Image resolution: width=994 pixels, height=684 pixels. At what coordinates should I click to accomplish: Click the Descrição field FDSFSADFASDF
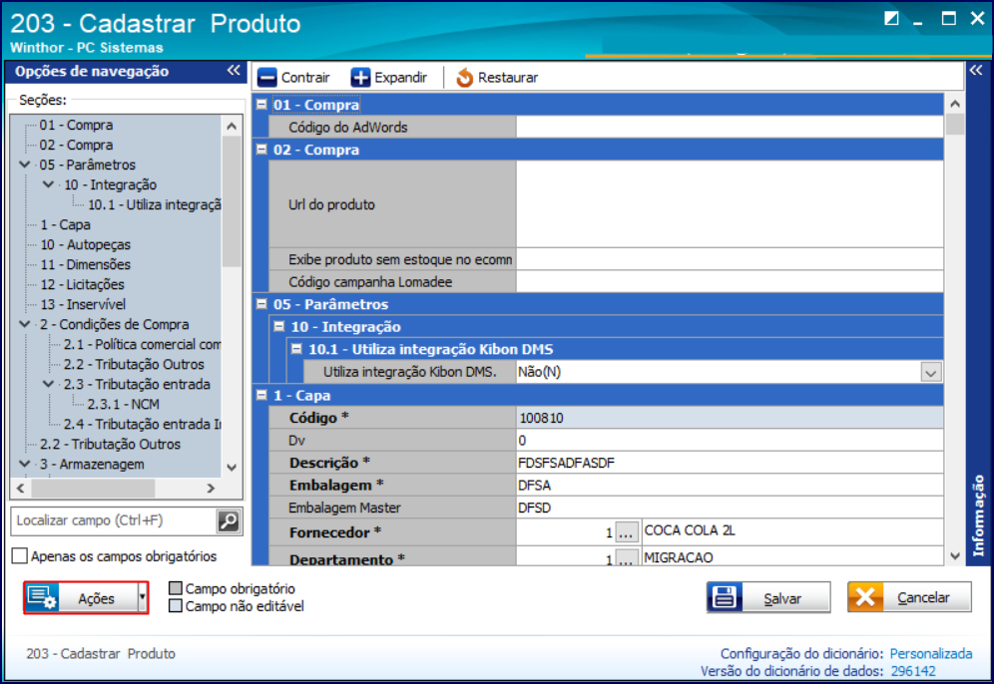730,463
